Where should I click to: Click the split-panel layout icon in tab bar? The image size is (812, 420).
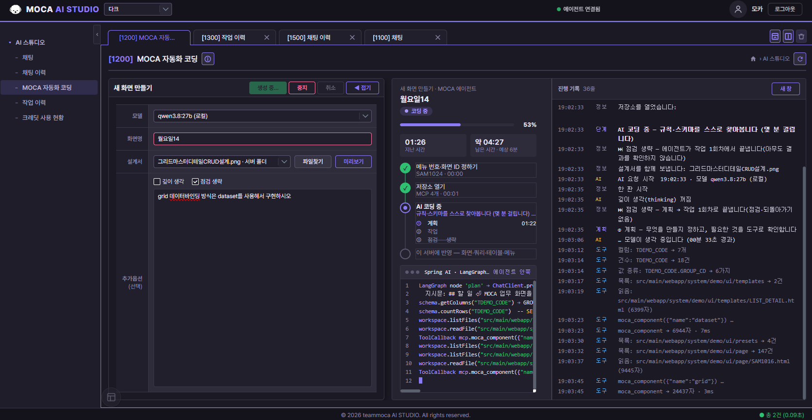coord(788,36)
